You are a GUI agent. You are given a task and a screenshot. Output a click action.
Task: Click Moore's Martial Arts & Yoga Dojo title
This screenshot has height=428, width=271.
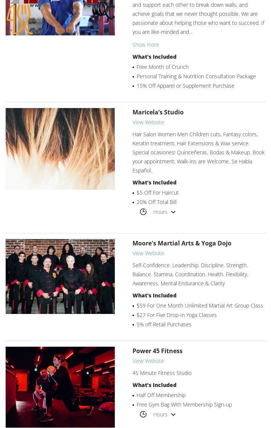point(182,243)
